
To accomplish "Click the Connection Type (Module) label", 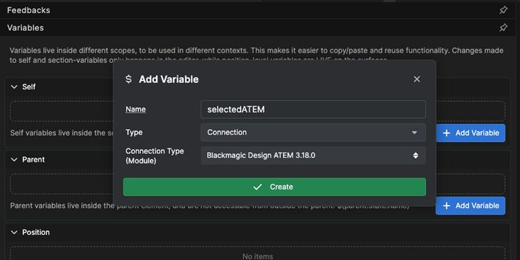I will click(x=155, y=156).
